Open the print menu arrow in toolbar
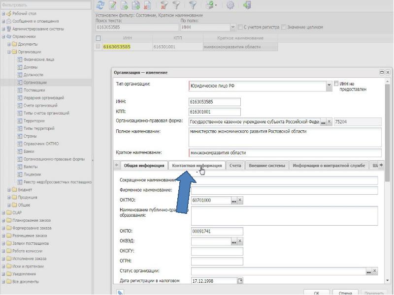This screenshot has width=394, height=295. (x=216, y=5)
